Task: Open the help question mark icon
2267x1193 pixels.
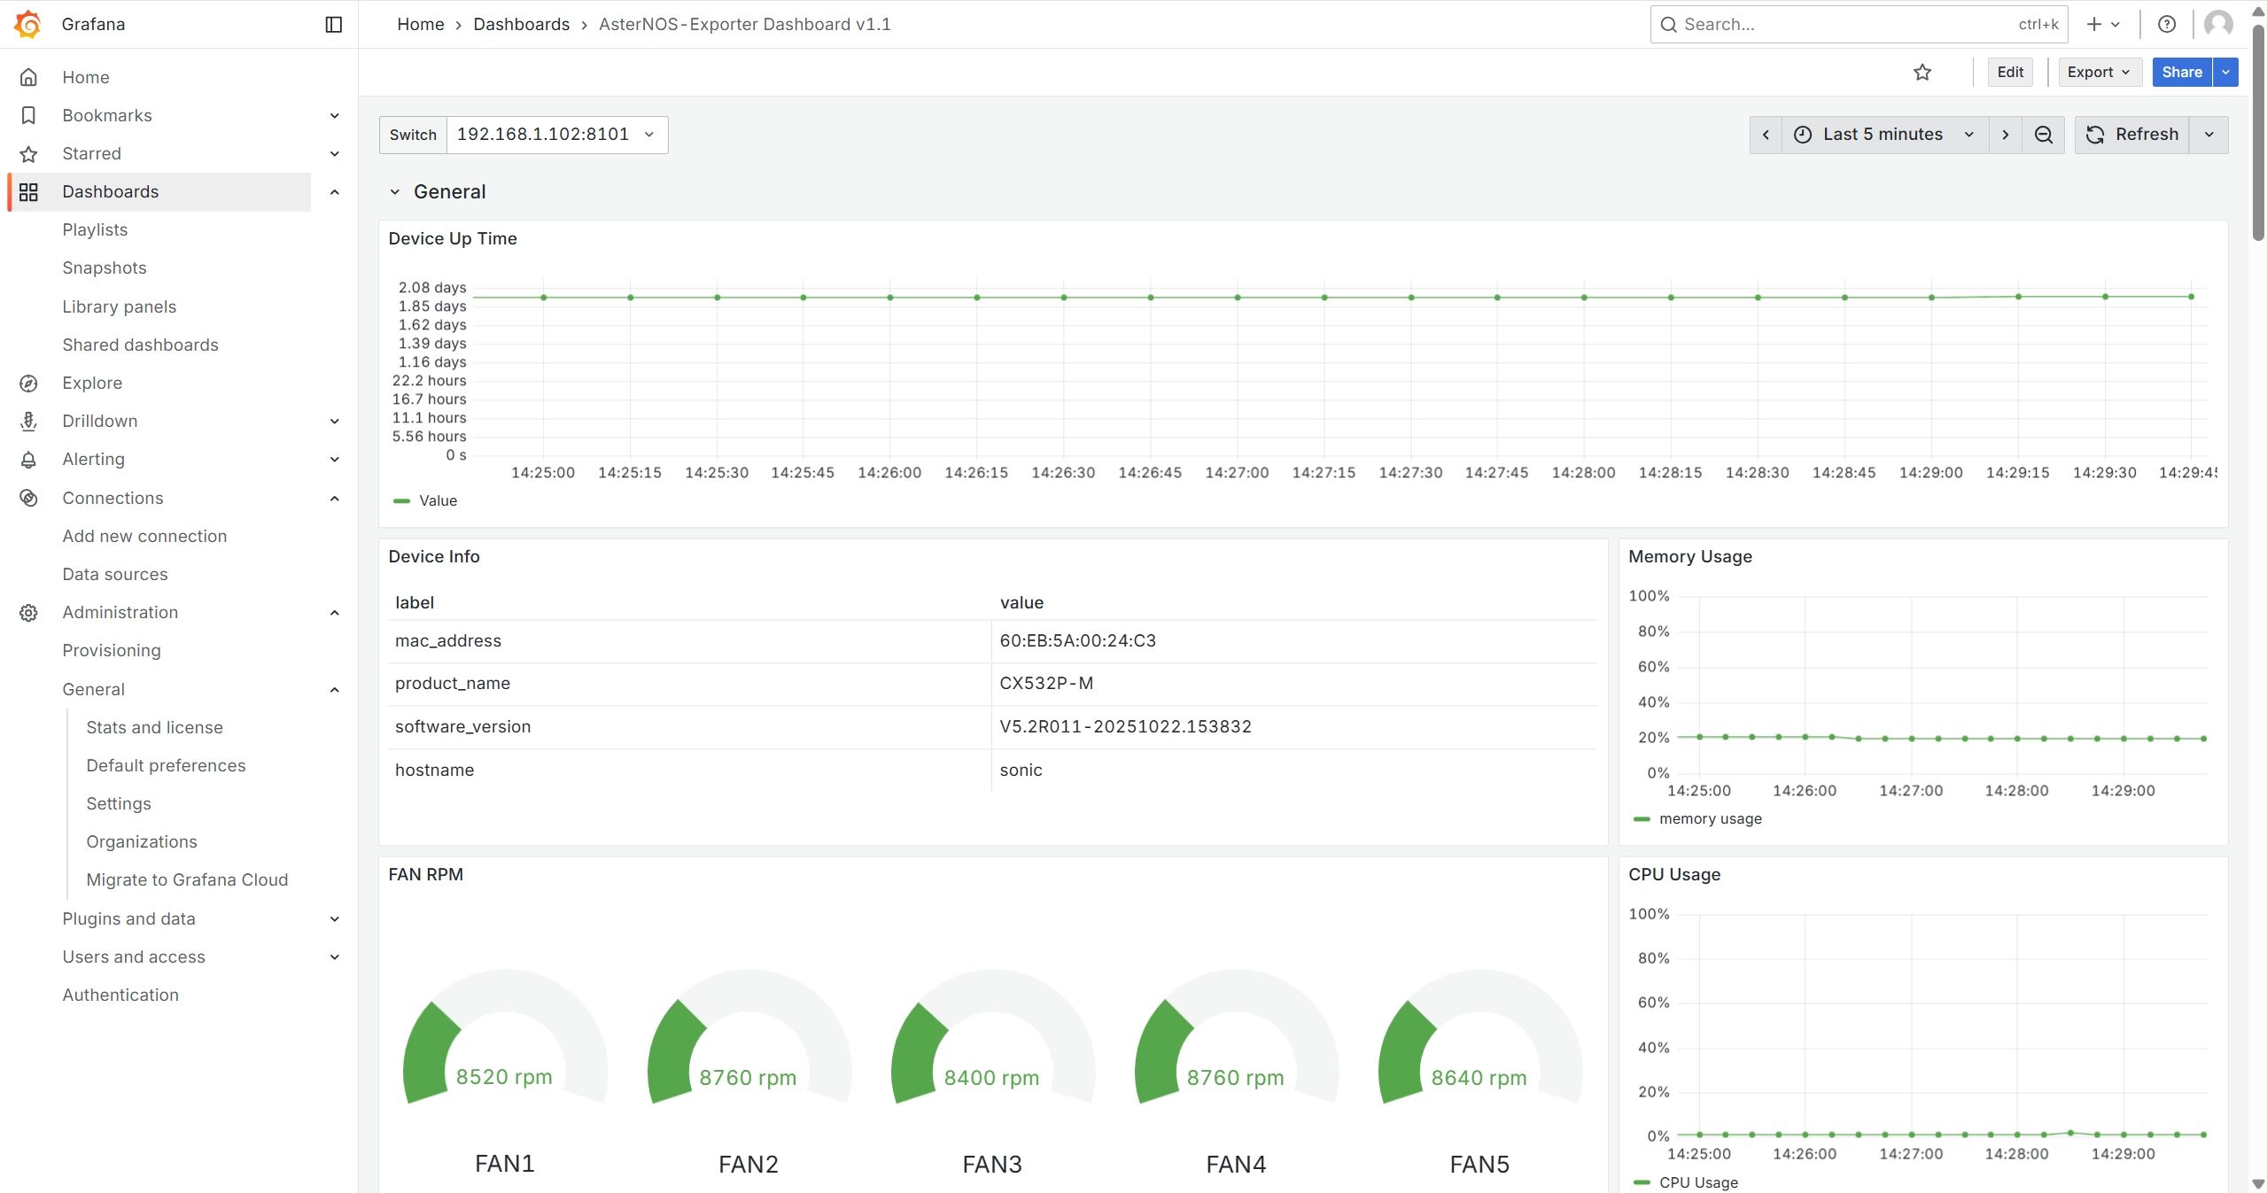Action: click(2166, 24)
